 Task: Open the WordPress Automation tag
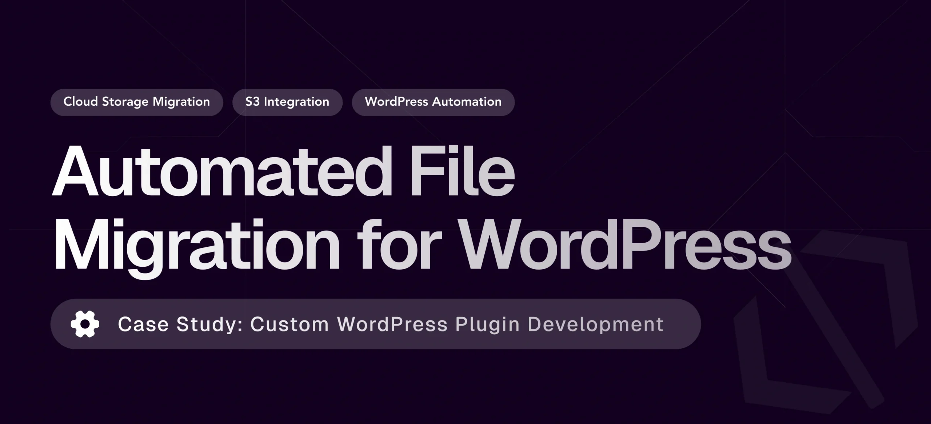433,102
